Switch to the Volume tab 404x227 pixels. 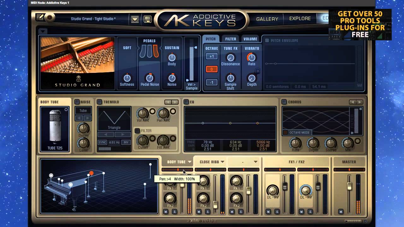point(250,39)
